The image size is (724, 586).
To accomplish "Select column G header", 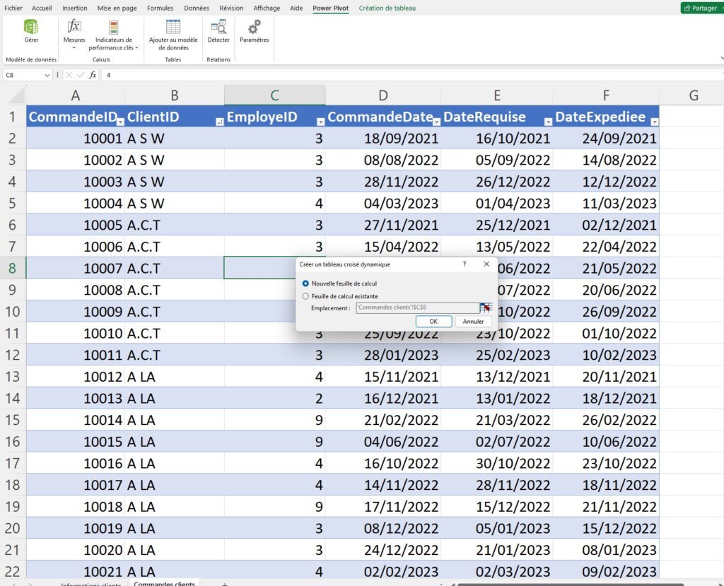I will coord(693,95).
